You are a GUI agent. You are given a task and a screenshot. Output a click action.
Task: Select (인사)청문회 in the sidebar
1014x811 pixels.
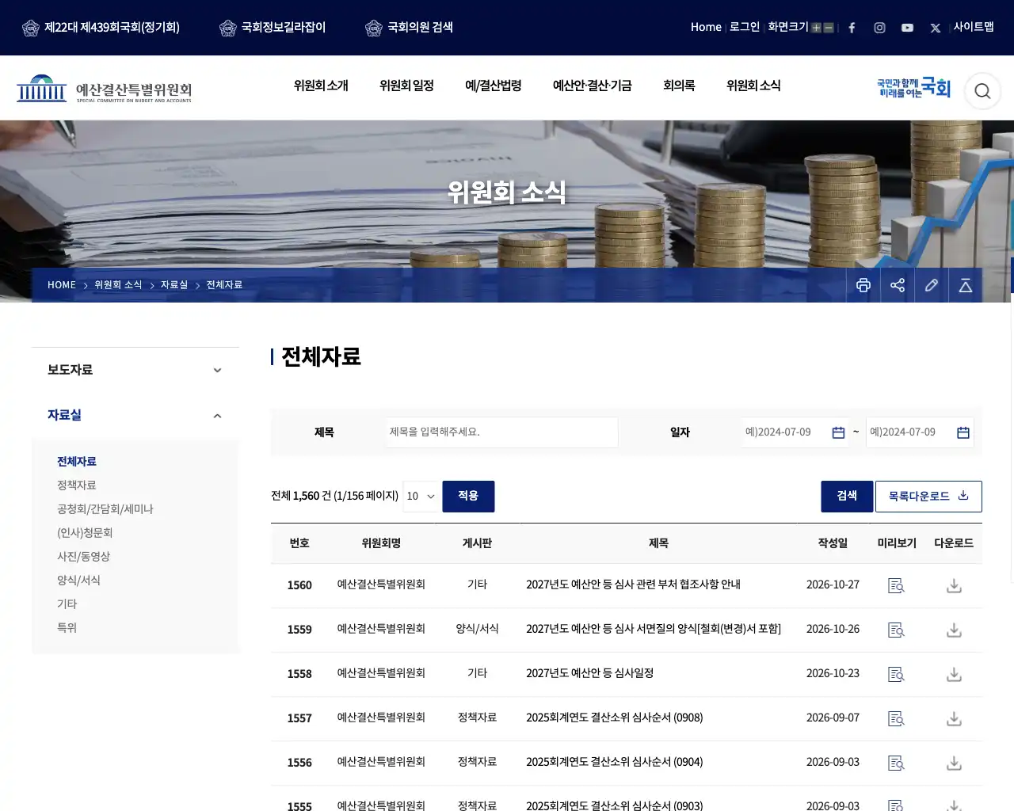click(x=85, y=533)
